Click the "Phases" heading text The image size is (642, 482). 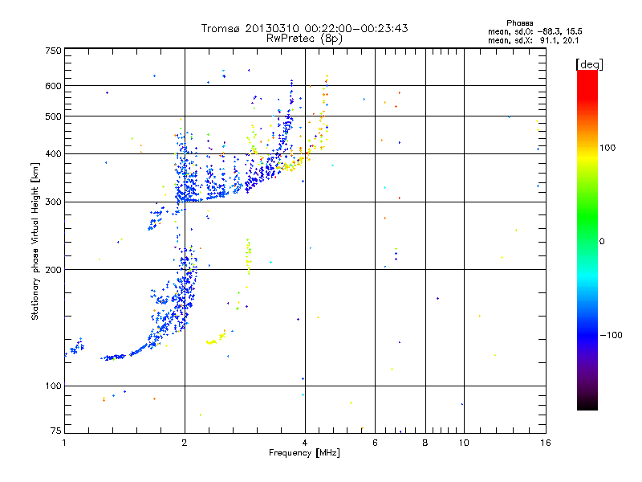point(519,23)
